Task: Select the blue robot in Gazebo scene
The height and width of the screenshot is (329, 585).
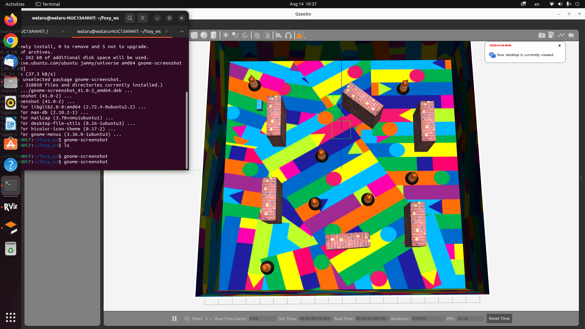Action: pos(259,105)
